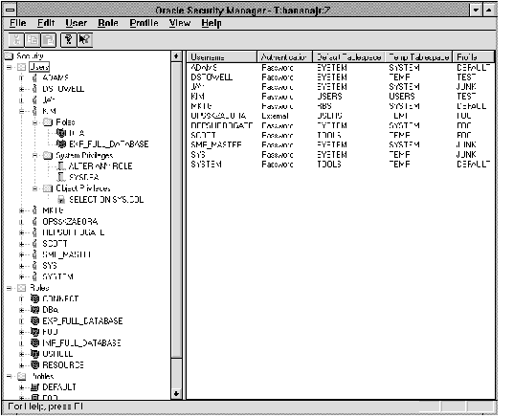
Task: Click Temp Tablespace column header
Action: [419, 56]
